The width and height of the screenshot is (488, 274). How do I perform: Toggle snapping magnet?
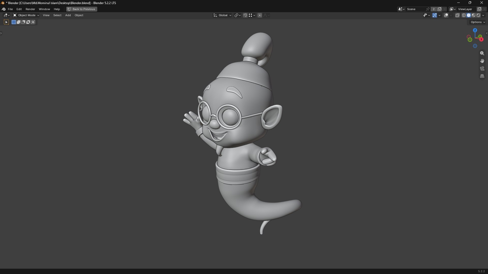pyautogui.click(x=245, y=15)
